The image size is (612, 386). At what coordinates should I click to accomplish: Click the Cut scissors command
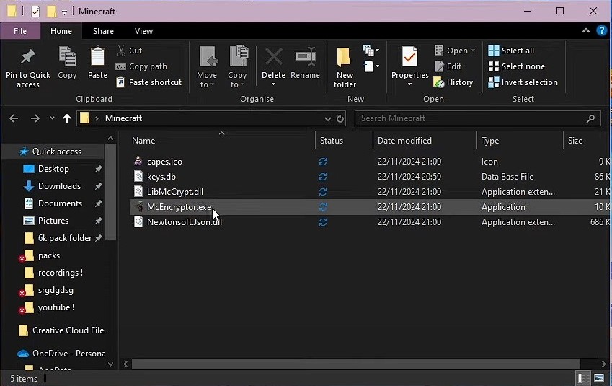(130, 51)
